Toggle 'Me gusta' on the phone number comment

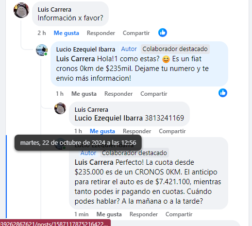(102, 131)
